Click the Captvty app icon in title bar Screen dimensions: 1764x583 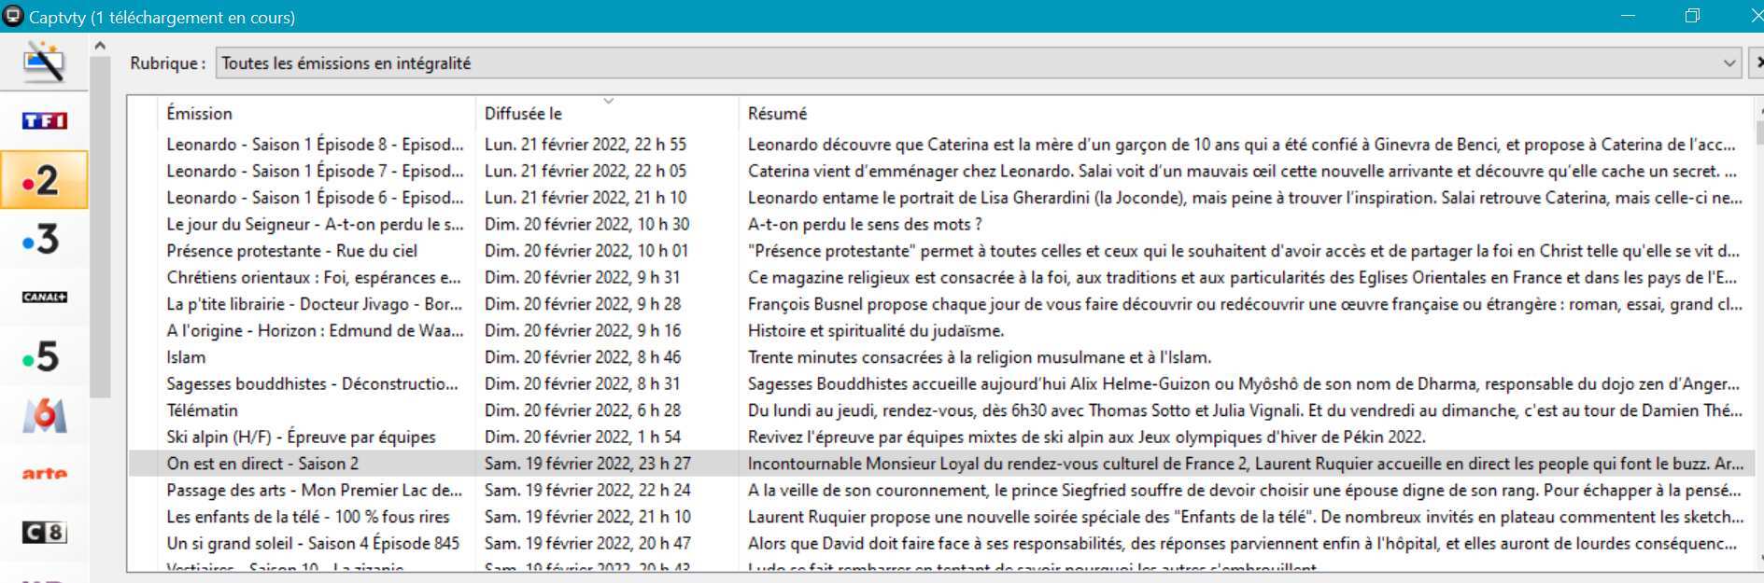[x=12, y=16]
